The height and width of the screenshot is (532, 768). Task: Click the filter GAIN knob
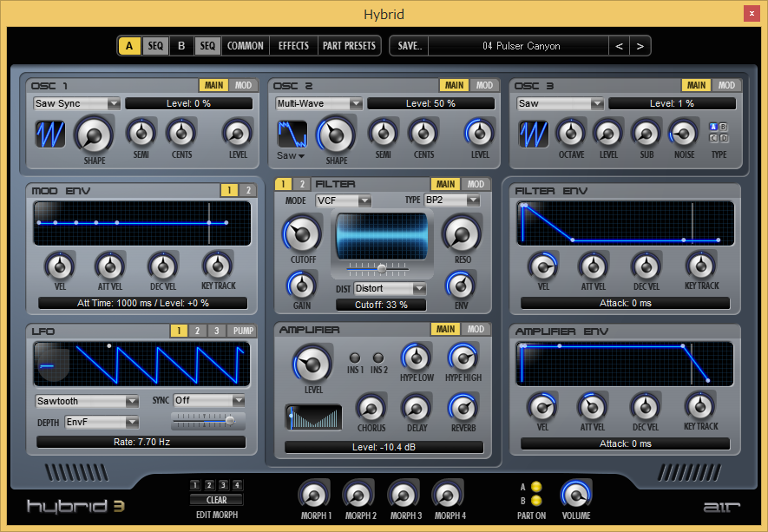[x=302, y=286]
